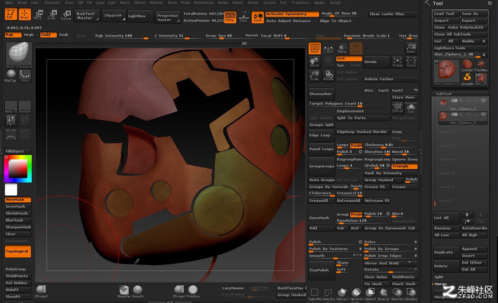Open the Brush menu
This screenshot has width=498, height=303.
point(22,2)
